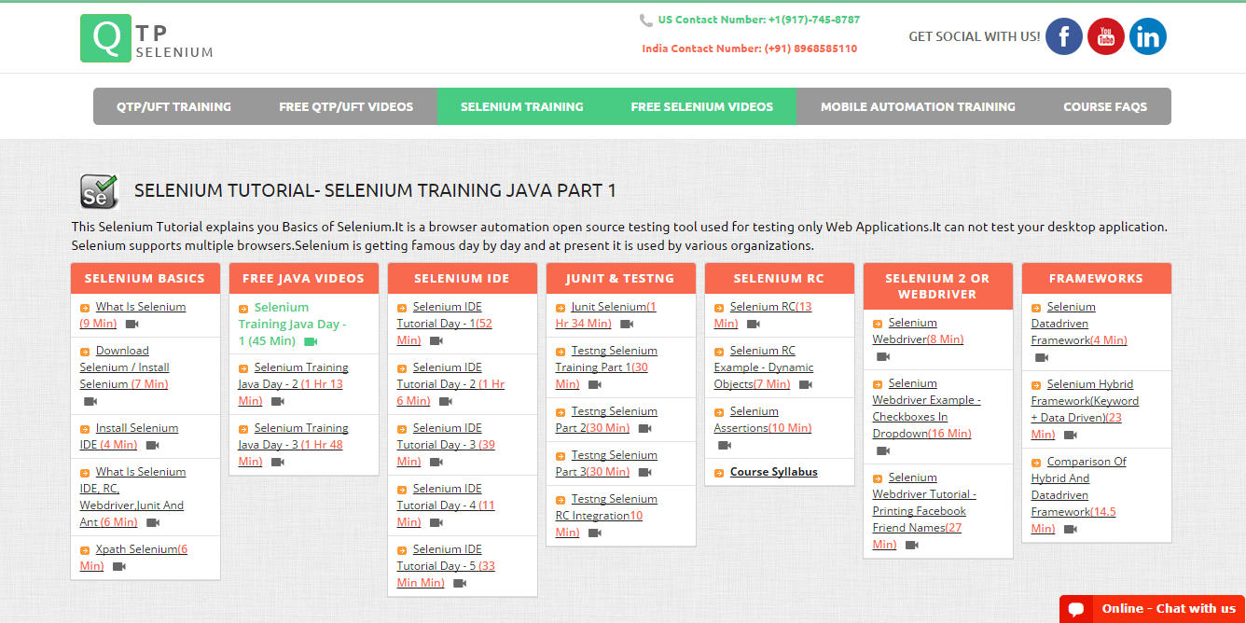Open Selenium IDE Tutorial Day - 2 link

(450, 384)
